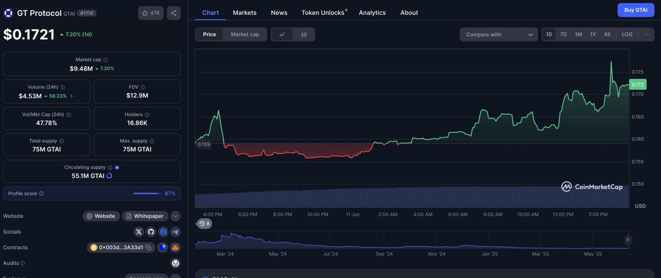
Task: Open the Telegram social link
Action: point(175,232)
